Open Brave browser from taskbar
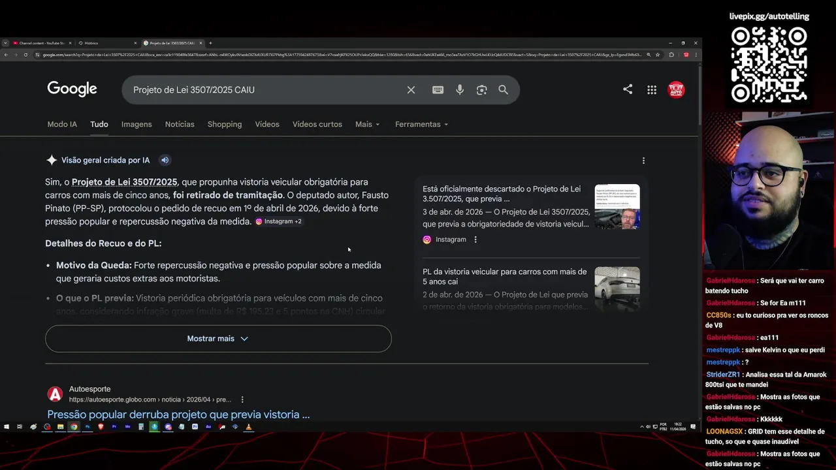Image resolution: width=836 pixels, height=470 pixels. click(101, 426)
